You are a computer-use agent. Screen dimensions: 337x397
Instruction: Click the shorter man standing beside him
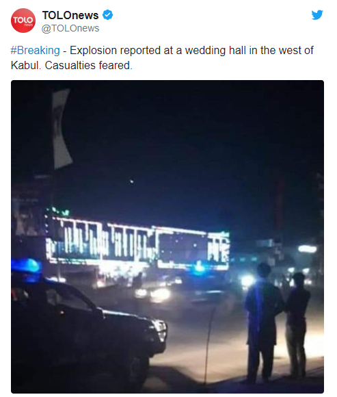click(x=297, y=324)
